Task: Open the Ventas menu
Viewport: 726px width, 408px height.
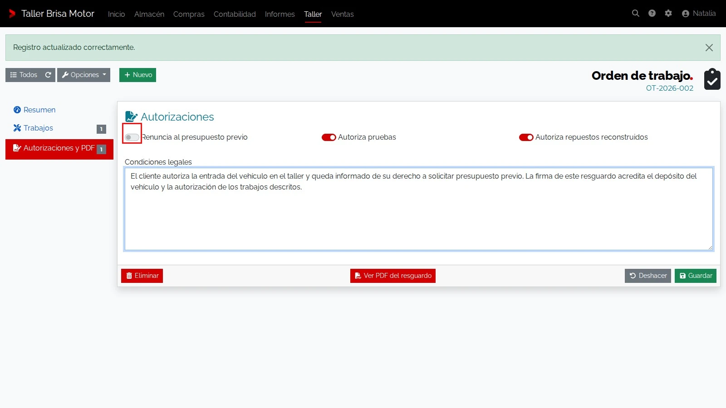Action: [x=343, y=14]
